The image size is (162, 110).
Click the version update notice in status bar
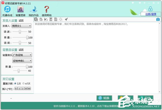coord(86,106)
